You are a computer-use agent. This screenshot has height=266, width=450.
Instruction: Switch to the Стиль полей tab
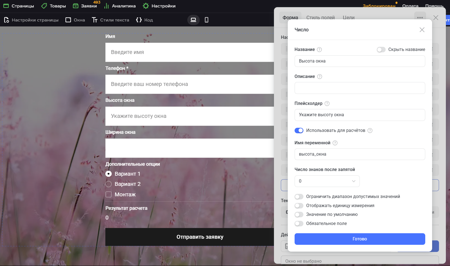(320, 18)
